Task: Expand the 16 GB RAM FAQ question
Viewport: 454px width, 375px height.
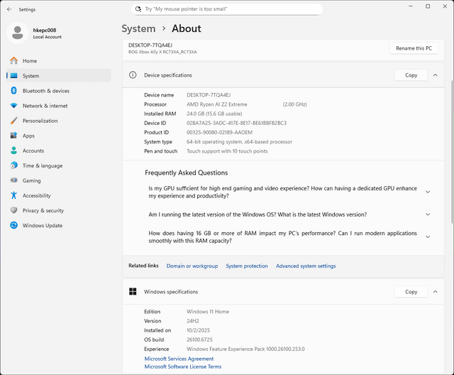Action: tap(428, 237)
